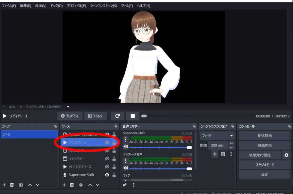Toggle the lock on VLC ビデオソース
Image resolution: width=293 pixels, height=194 pixels.
tap(114, 167)
